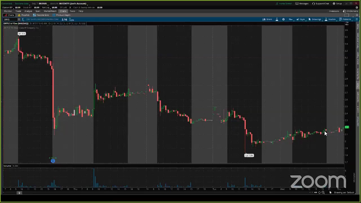This screenshot has height=203, width=361.
Task: Open the Drawings dropdown menu
Action: (315, 19)
